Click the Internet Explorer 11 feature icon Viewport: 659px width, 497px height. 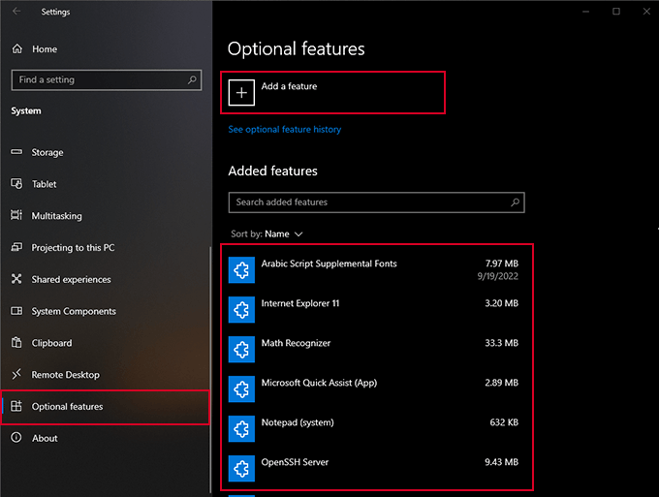[x=241, y=310]
